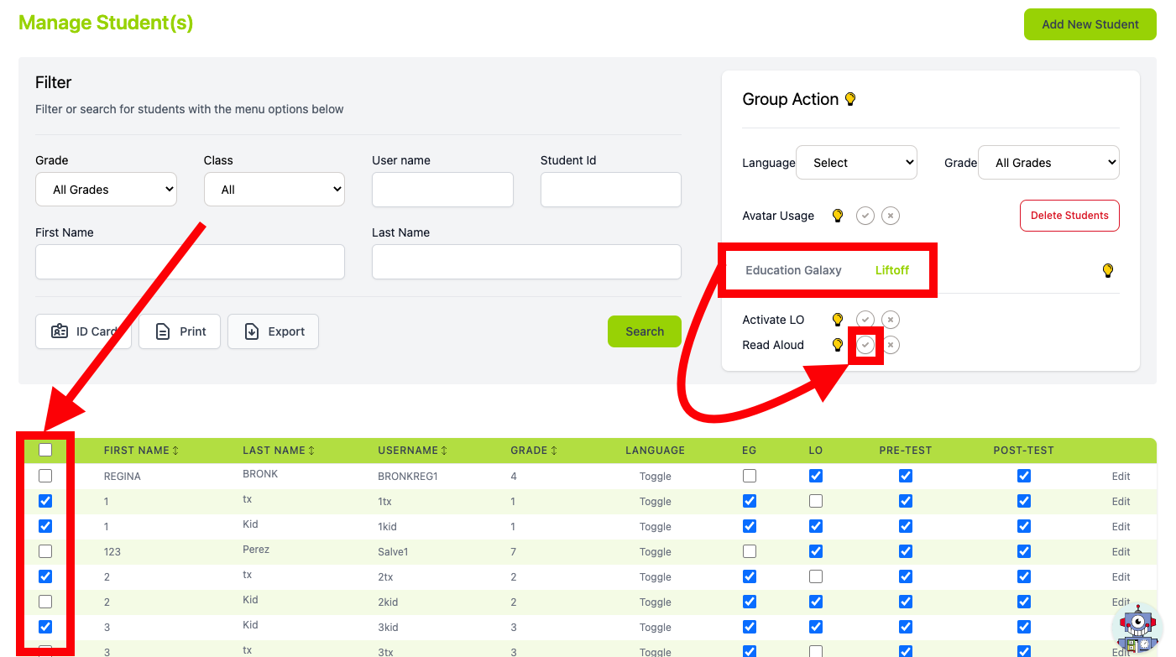Disable Avatar Usage with the X icon

(x=891, y=216)
